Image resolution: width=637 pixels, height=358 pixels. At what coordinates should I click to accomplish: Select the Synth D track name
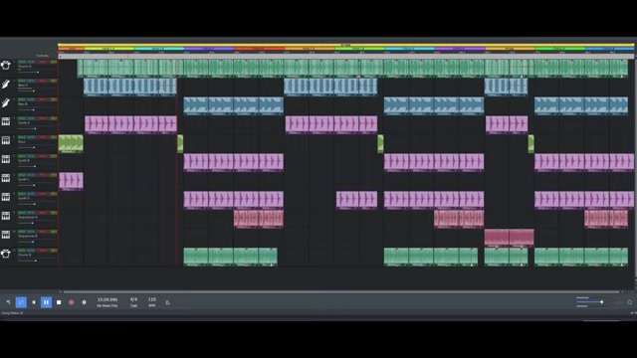[24, 198]
